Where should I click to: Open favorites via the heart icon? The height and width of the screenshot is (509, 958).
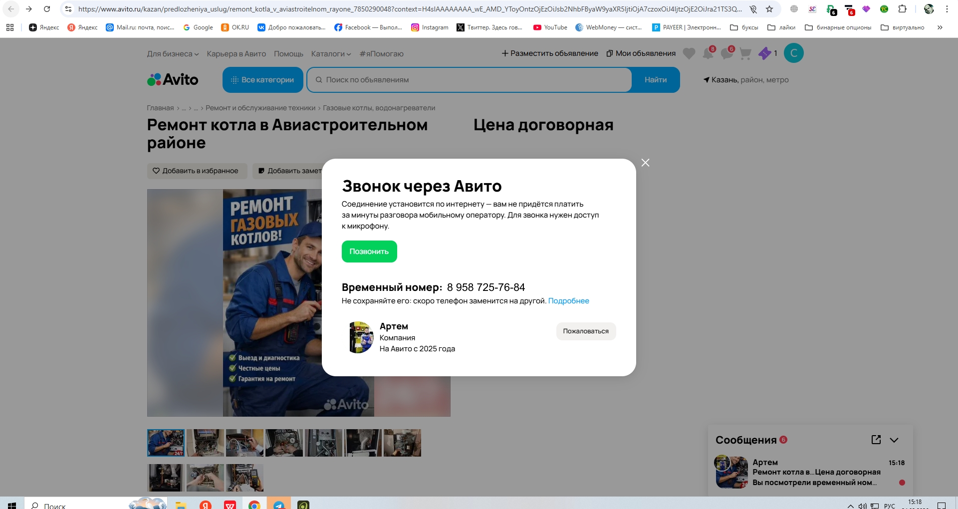click(x=689, y=53)
